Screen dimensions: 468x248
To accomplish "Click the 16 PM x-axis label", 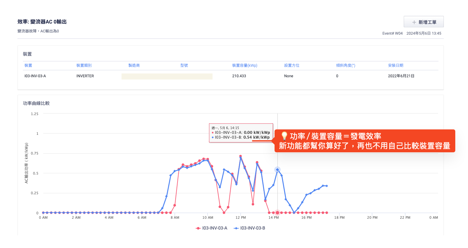I will point(306,218).
